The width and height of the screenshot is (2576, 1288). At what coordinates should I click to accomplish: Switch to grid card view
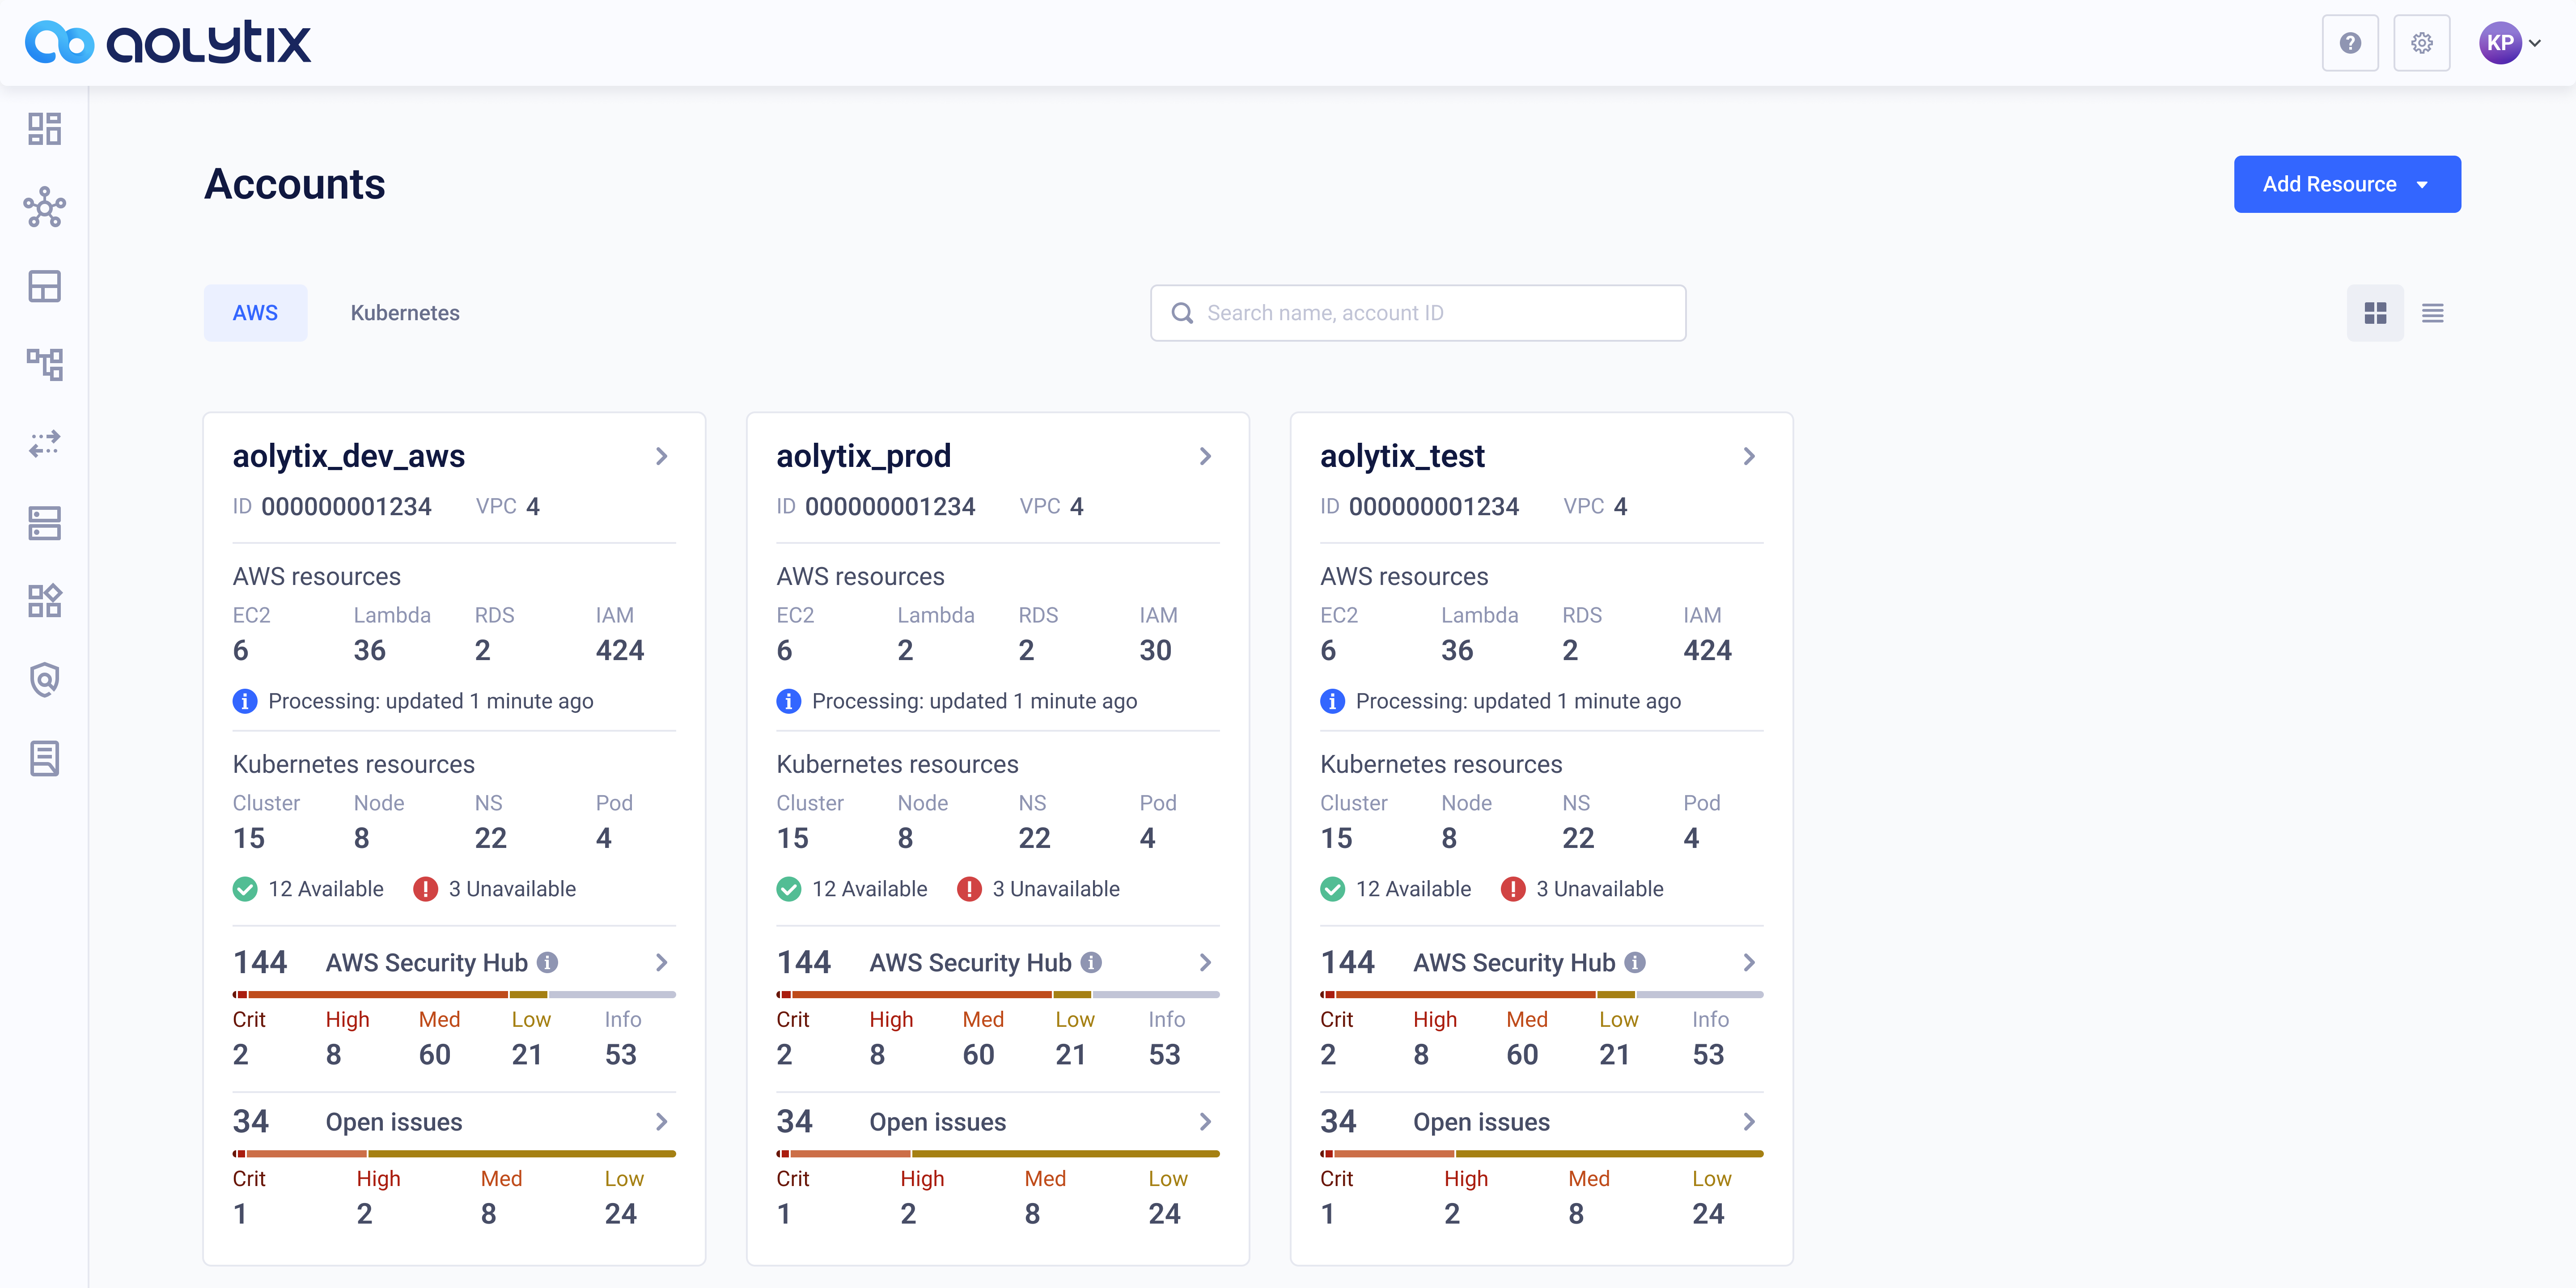pos(2375,313)
